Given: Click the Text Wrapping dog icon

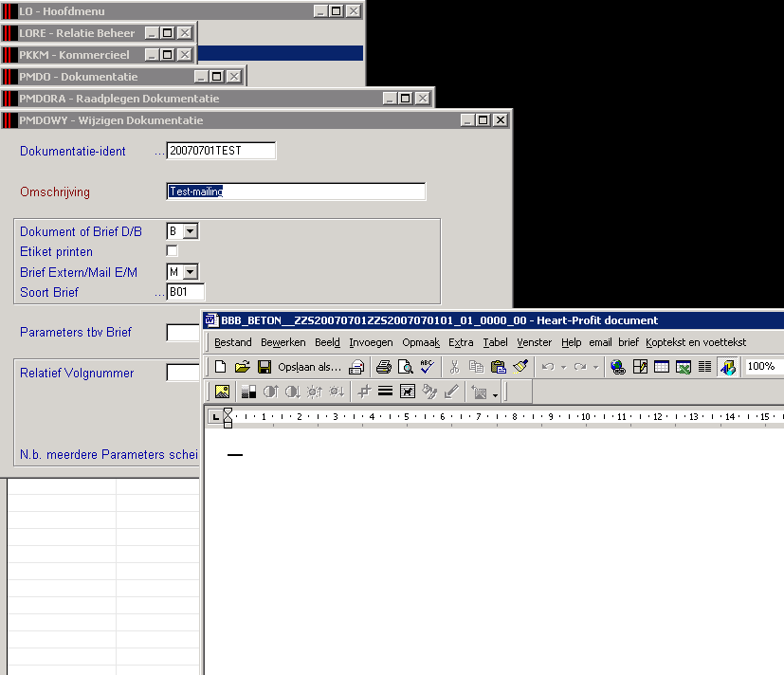Looking at the screenshot, I should [x=408, y=392].
